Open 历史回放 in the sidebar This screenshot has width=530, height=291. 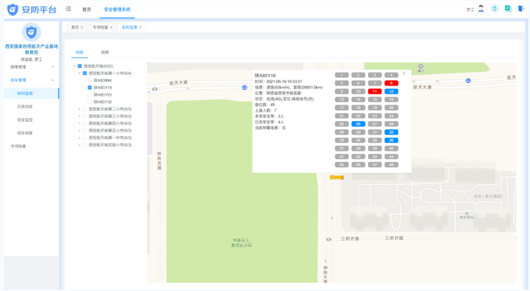pos(25,107)
